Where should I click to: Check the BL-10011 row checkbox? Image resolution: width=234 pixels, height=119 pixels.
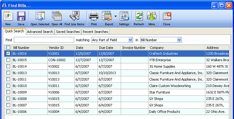(x=8, y=79)
